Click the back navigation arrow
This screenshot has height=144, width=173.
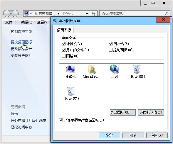(x=7, y=13)
